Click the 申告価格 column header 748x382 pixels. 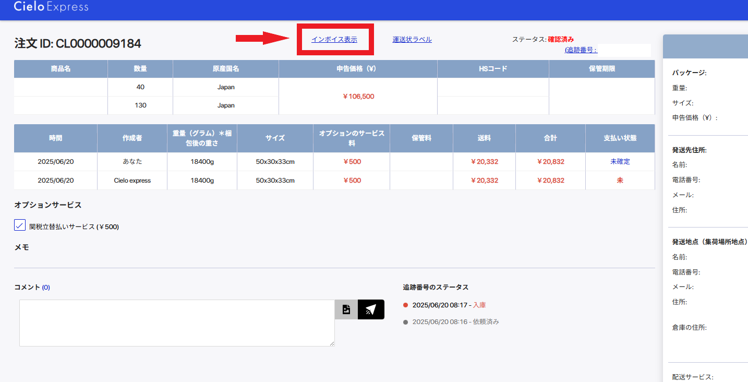[x=358, y=69]
